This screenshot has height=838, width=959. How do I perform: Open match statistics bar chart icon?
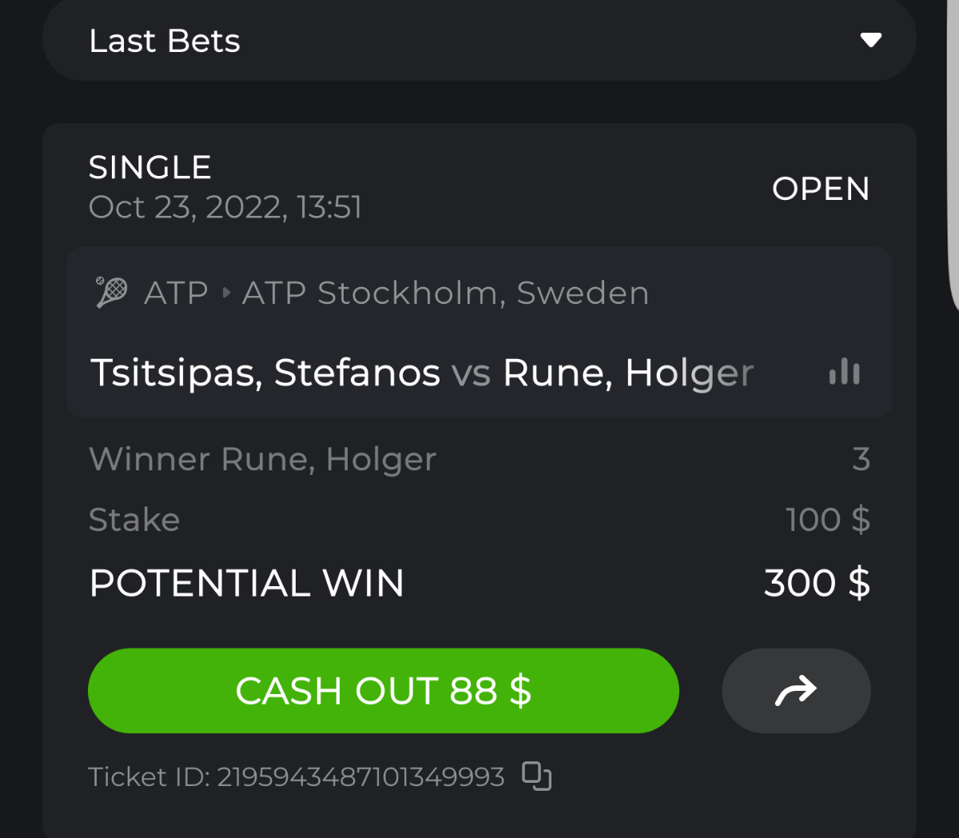pyautogui.click(x=845, y=373)
